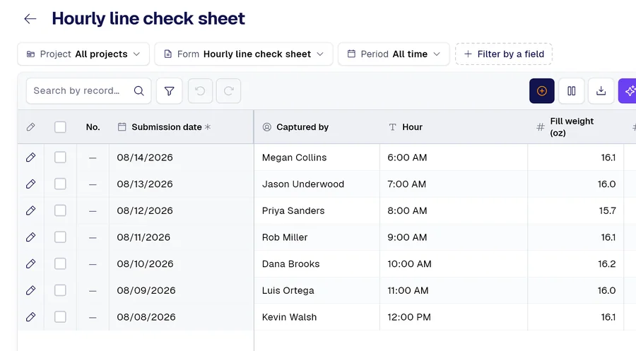Click the 08/08/2026 submission date cell
Viewport: 636px width, 351px height.
pos(182,317)
